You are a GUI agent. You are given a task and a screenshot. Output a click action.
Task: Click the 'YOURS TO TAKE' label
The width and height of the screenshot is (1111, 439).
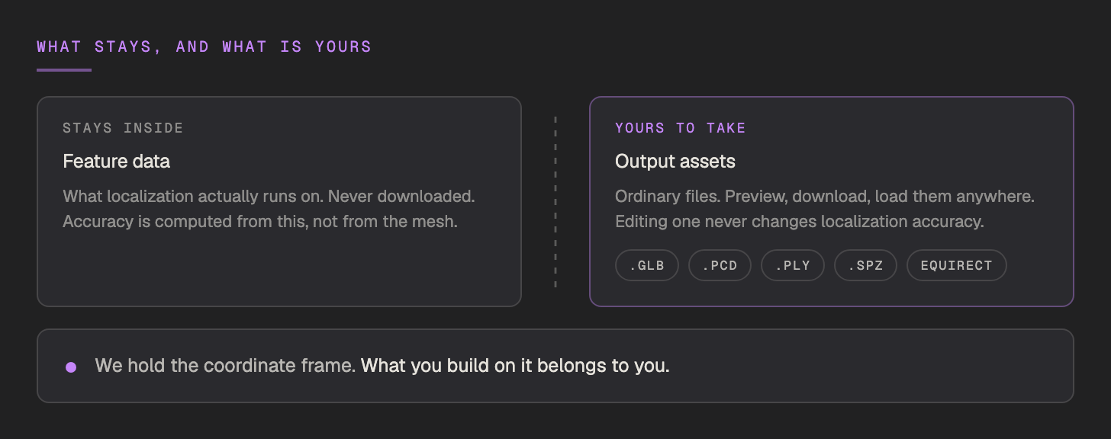[x=681, y=128]
